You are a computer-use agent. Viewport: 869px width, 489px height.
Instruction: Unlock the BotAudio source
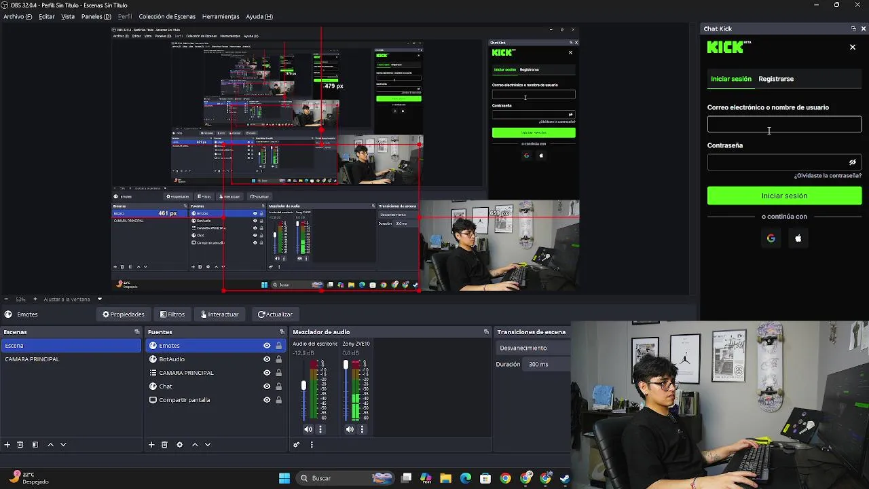click(278, 359)
